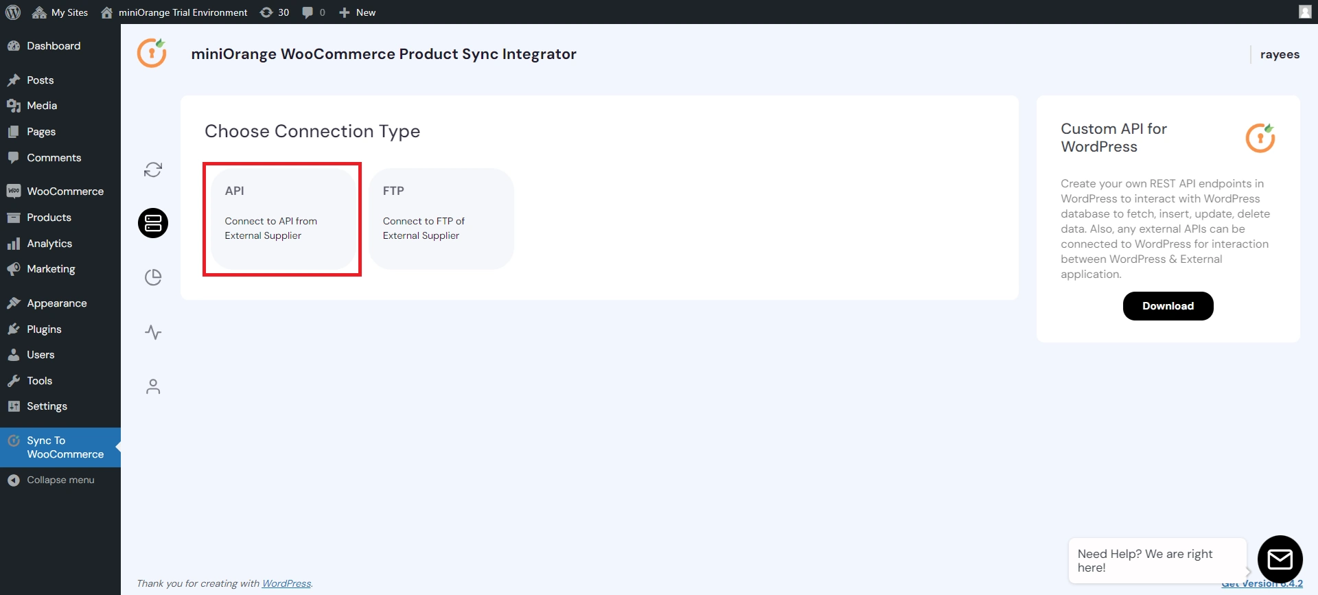Image resolution: width=1318 pixels, height=595 pixels.
Task: Open Analytics menu item
Action: (60, 244)
